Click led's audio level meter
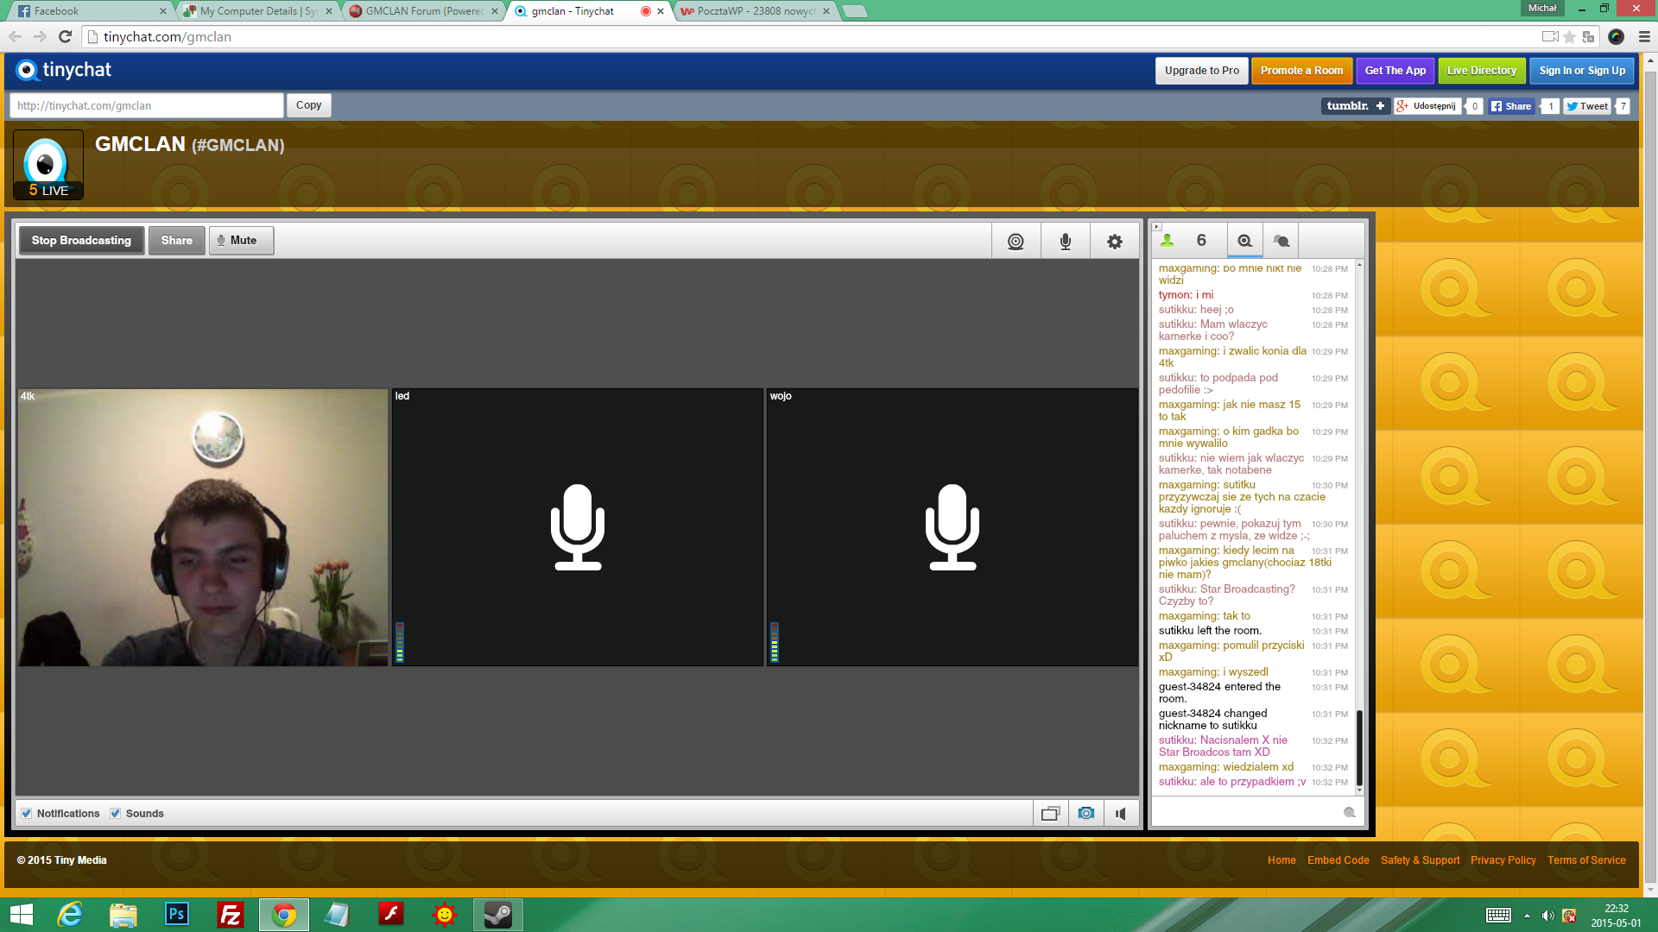Viewport: 1658px width, 932px height. [400, 642]
